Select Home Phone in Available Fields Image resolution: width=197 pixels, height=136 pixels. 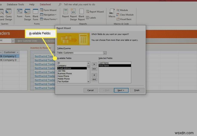click(x=72, y=76)
